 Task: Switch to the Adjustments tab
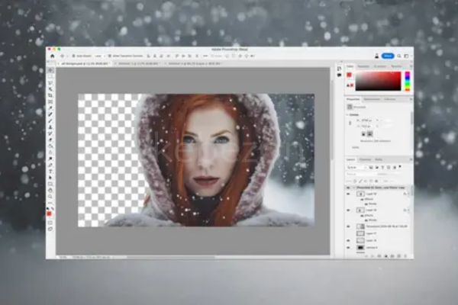(x=372, y=99)
